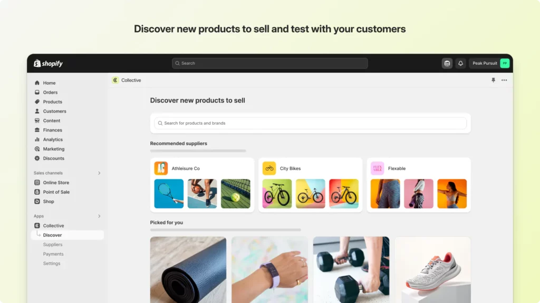Expand the Apps section chevron
Image resolution: width=540 pixels, height=303 pixels.
click(99, 216)
